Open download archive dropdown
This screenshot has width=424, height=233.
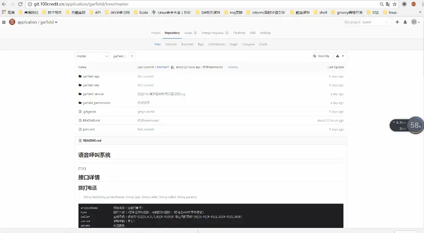point(340,56)
